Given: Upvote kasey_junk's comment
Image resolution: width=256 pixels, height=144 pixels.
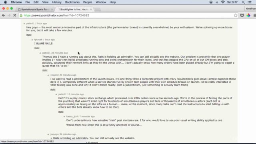Looking at the screenshot, I should [64, 116].
